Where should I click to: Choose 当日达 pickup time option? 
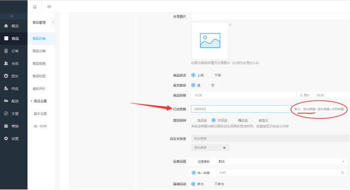click(193, 120)
